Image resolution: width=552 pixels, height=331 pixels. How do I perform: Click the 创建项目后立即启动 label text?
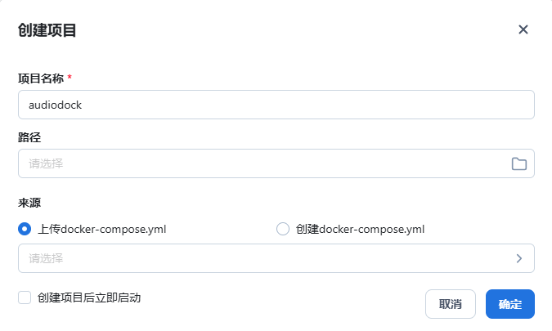(89, 297)
